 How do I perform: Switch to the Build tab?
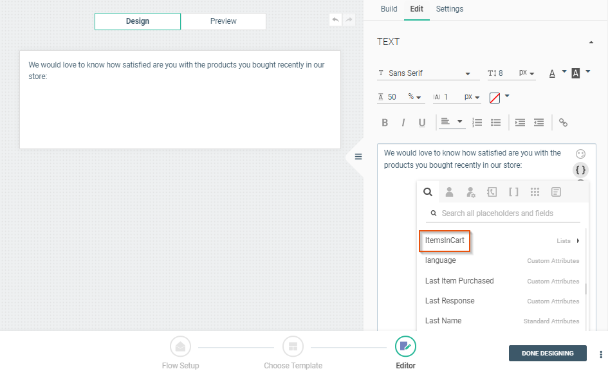click(x=389, y=9)
